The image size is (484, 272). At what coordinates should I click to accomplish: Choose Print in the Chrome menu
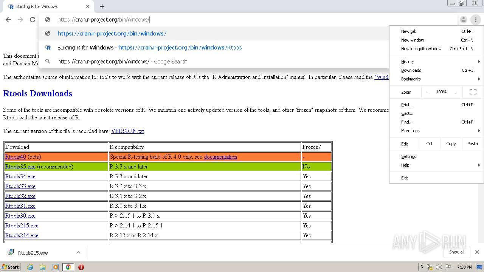[x=437, y=105]
